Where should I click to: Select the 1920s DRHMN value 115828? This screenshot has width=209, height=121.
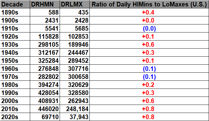pos(48,37)
